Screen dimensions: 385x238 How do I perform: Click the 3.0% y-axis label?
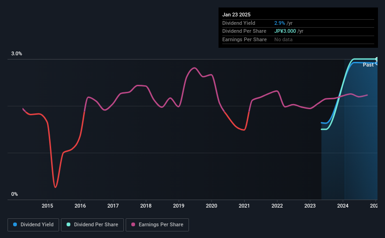pos(17,54)
